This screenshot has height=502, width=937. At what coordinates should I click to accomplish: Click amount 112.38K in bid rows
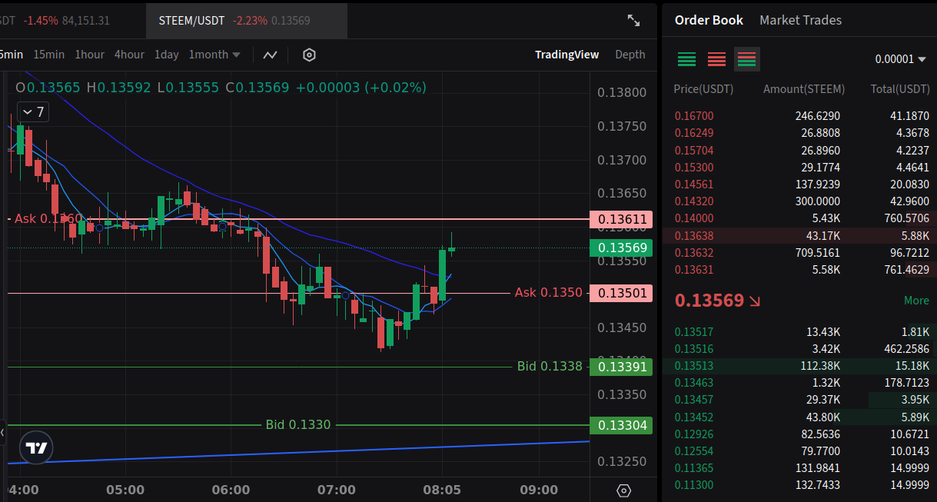[x=820, y=366]
